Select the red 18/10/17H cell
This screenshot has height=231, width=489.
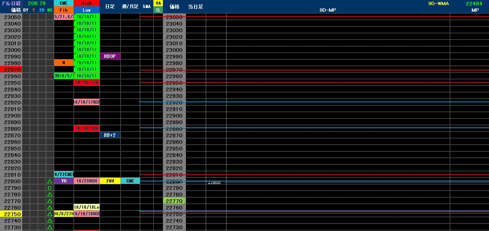coord(87,82)
